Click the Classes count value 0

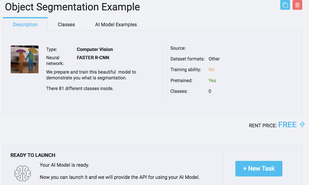pyautogui.click(x=210, y=91)
